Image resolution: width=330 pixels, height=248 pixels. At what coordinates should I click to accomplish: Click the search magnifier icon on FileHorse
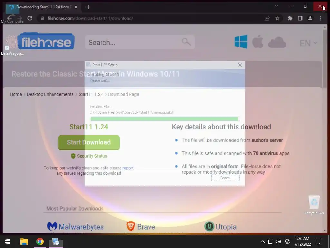[x=186, y=42]
